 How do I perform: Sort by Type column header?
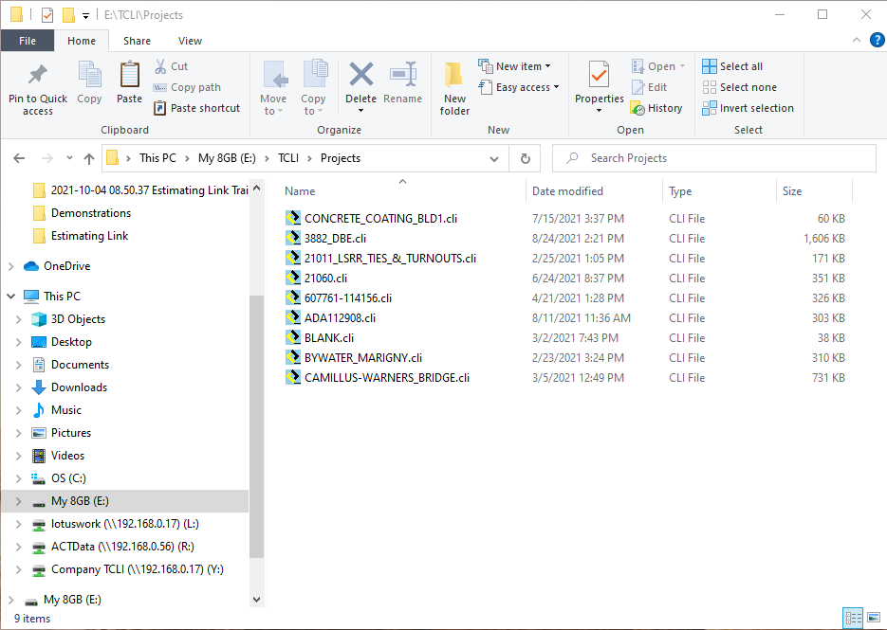pos(719,191)
